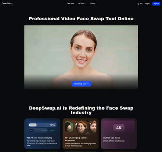Click the DeepSwap logo
This screenshot has width=162, height=152.
click(x=7, y=3)
